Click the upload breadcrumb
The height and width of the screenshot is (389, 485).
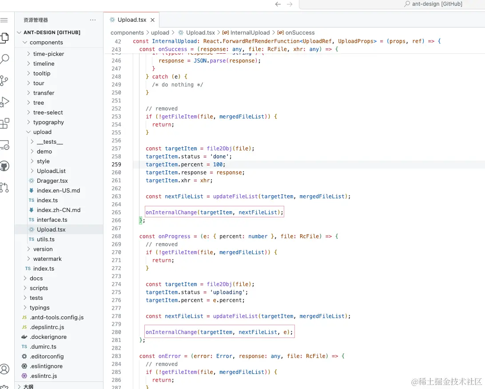pyautogui.click(x=160, y=32)
